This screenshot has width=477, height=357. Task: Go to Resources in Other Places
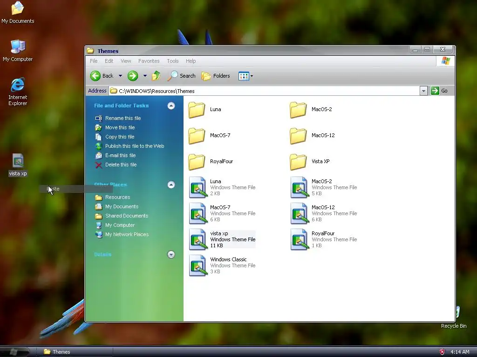click(x=117, y=197)
